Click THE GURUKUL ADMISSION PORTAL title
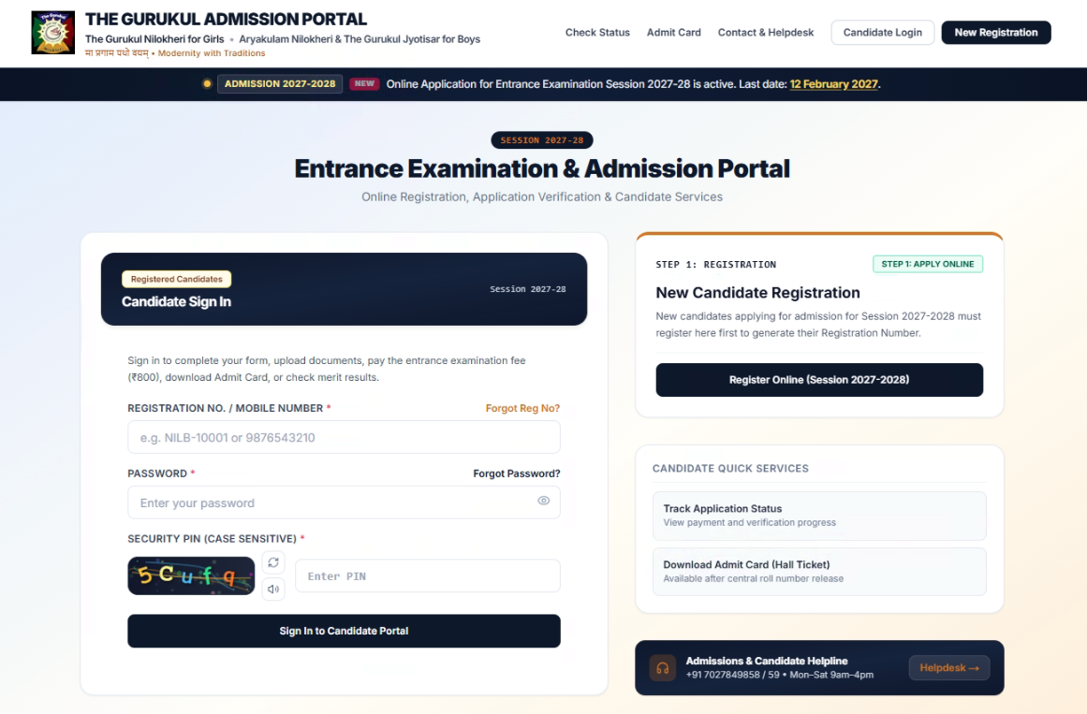This screenshot has width=1087, height=714. [x=226, y=20]
